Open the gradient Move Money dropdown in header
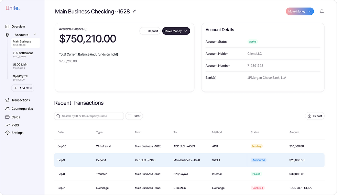 coord(300,11)
